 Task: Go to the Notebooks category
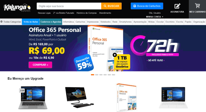[x=106, y=22]
